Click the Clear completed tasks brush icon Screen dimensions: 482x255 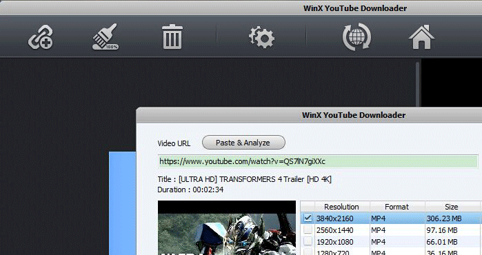tap(106, 37)
